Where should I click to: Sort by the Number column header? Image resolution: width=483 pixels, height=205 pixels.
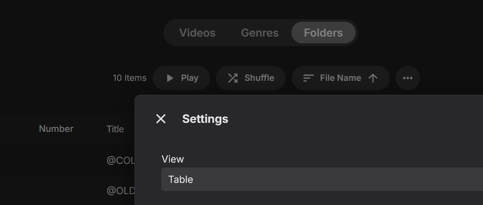[x=56, y=129]
